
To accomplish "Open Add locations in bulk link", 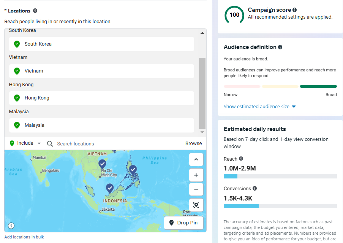I will 24,237.
